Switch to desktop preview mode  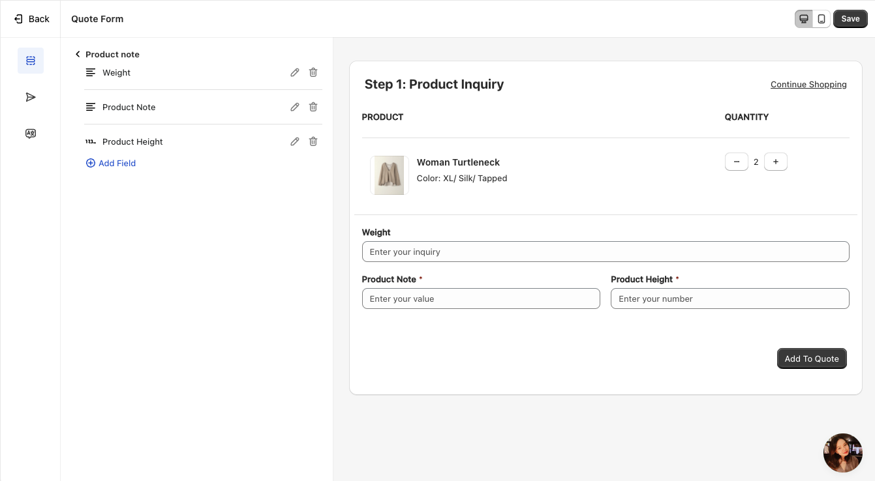(804, 19)
